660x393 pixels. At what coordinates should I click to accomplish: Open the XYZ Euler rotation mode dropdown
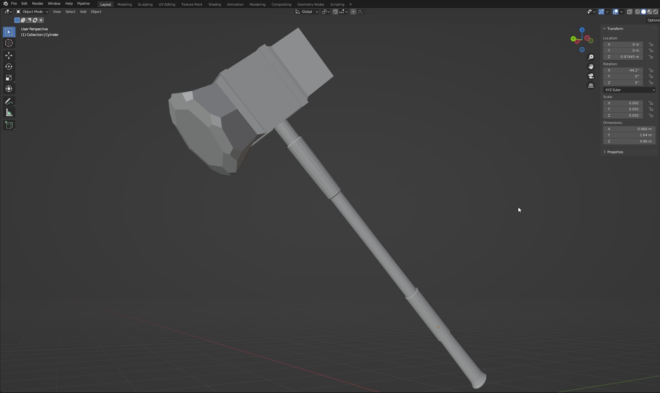pyautogui.click(x=629, y=90)
